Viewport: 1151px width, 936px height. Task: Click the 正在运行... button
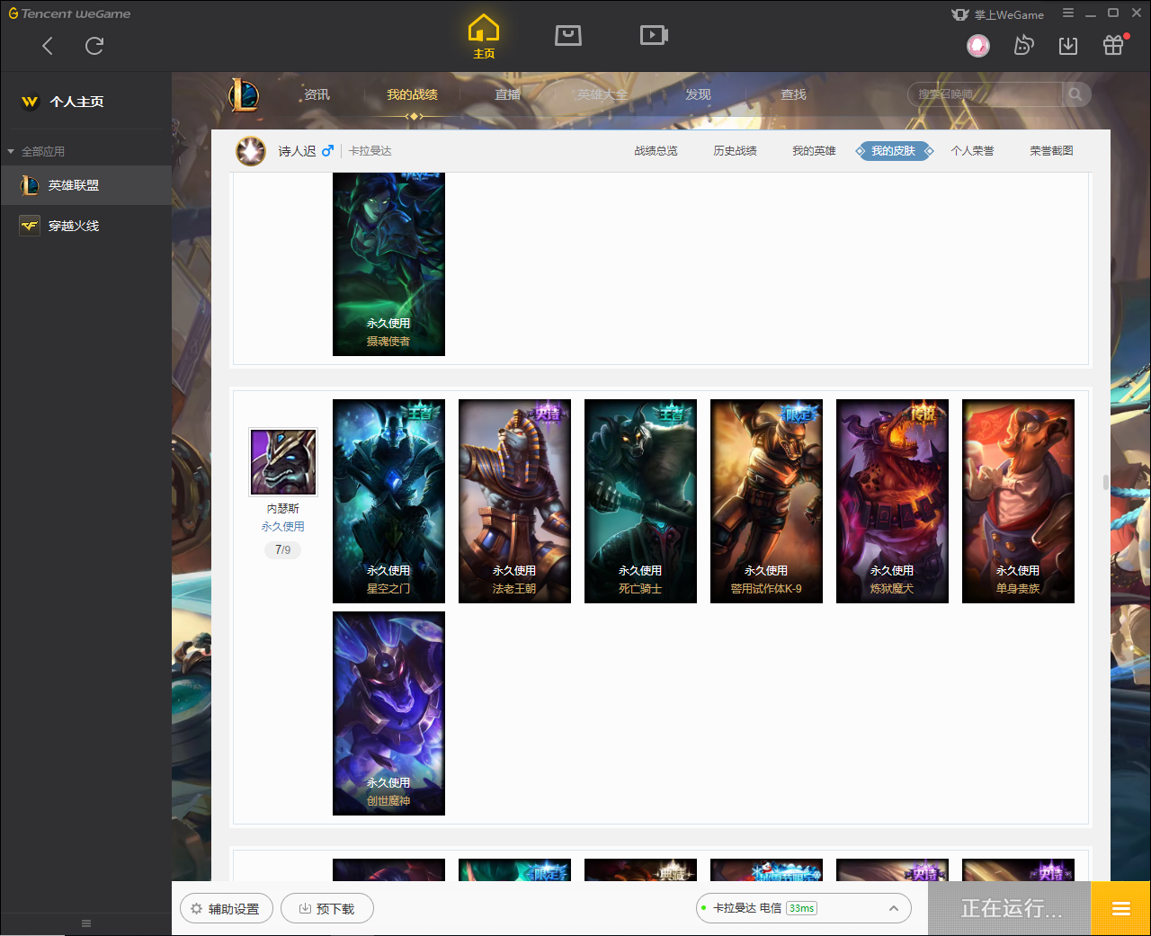(x=1010, y=908)
